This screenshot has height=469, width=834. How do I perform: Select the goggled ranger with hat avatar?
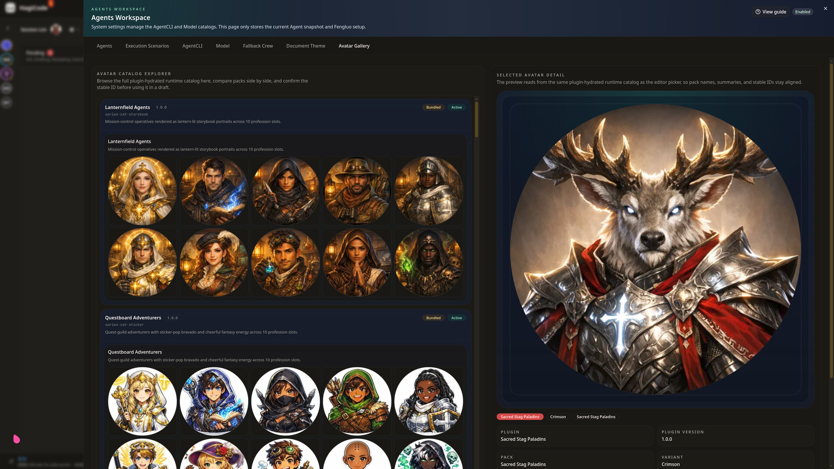357,191
